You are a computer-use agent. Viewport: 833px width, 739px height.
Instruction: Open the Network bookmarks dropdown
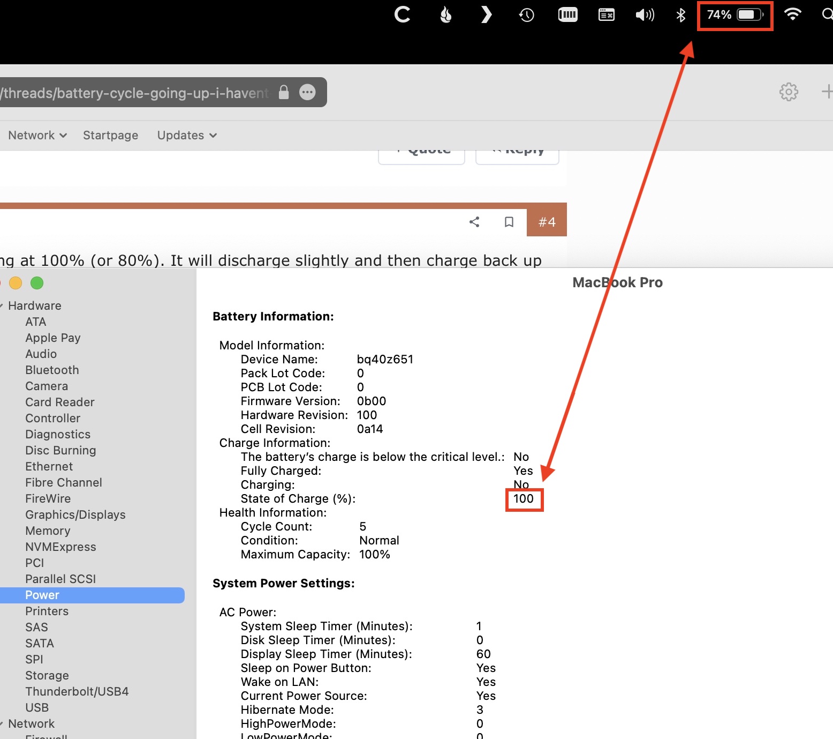(37, 135)
